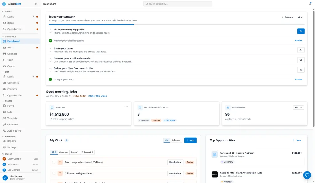Screen dimensions: 315x183
Task: Click the GabrielCRM logo icon
Action: [4, 4]
